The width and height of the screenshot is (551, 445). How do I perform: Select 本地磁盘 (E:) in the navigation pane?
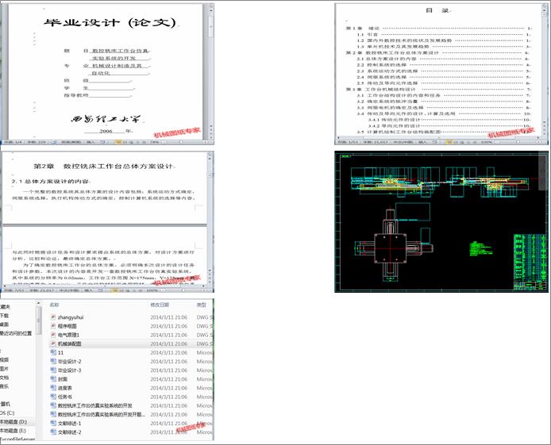pos(13,430)
